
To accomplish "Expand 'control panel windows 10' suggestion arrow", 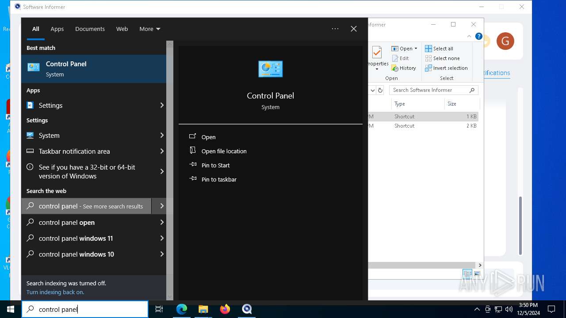I will (x=162, y=254).
